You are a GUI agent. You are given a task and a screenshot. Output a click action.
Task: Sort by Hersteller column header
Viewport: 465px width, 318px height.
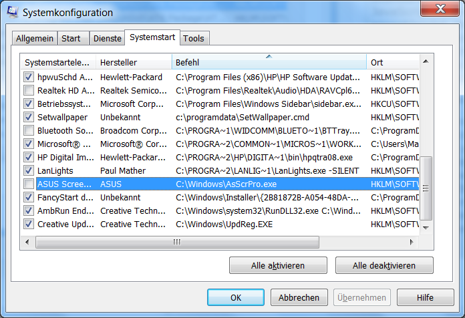133,62
